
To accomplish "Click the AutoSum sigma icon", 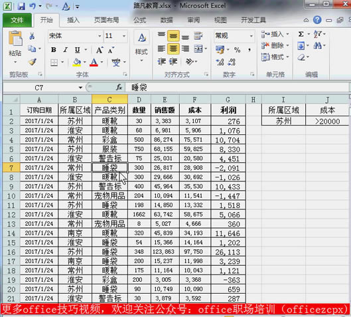I will pos(301,35).
